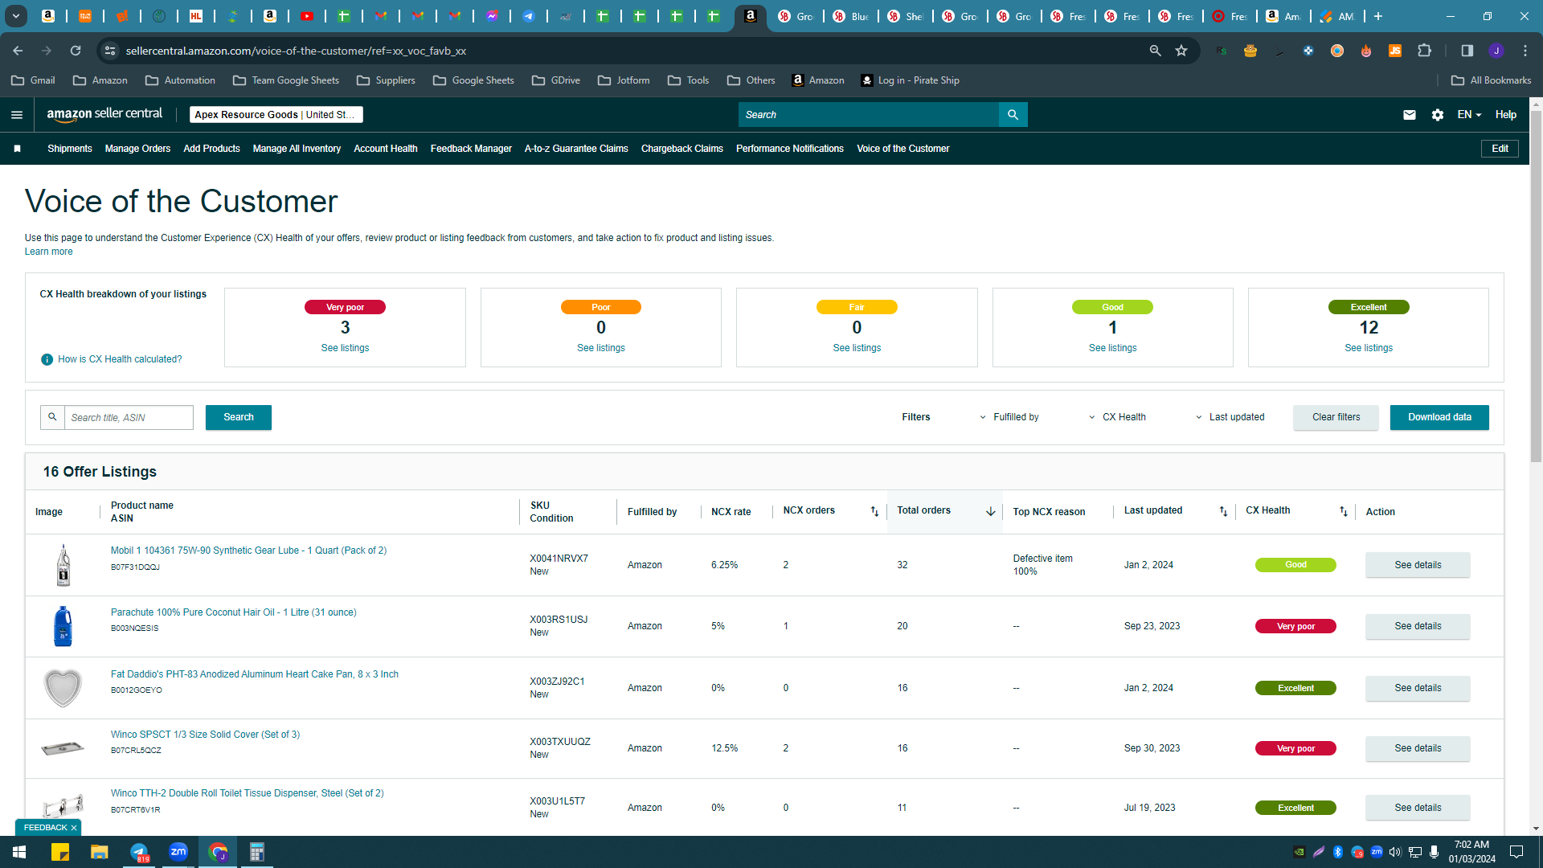Open the All Bookmarks folder
This screenshot has width=1543, height=868.
pos(1491,80)
